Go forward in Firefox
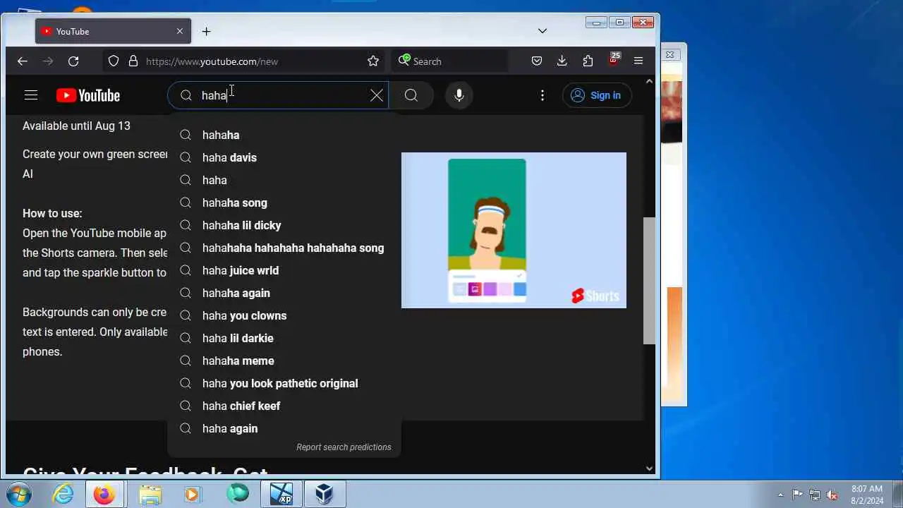Image resolution: width=903 pixels, height=508 pixels. tap(48, 61)
